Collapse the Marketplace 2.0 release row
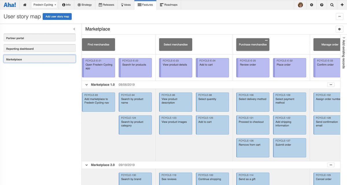The height and width of the screenshot is (185, 347). tap(86, 165)
